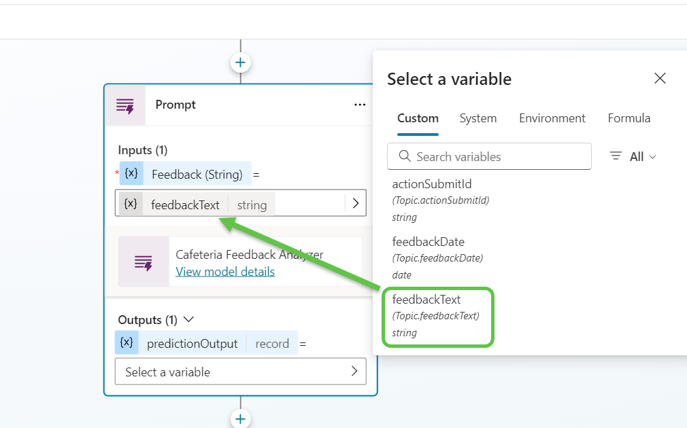This screenshot has width=687, height=428.
Task: Click the add node plus below Prompt
Action: (240, 418)
